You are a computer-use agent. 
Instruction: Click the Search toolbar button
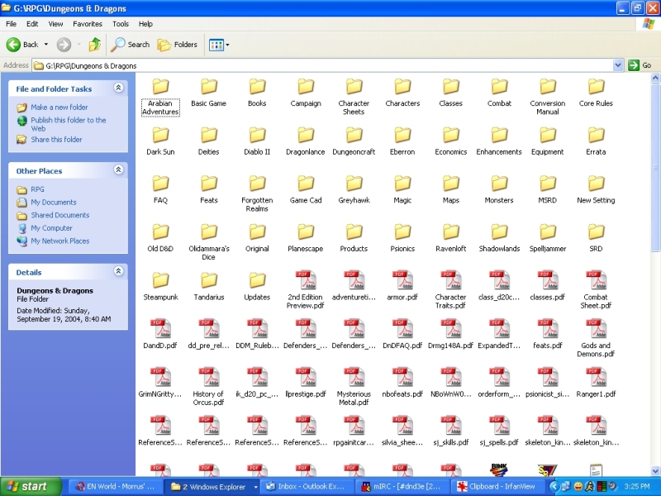pyautogui.click(x=131, y=45)
